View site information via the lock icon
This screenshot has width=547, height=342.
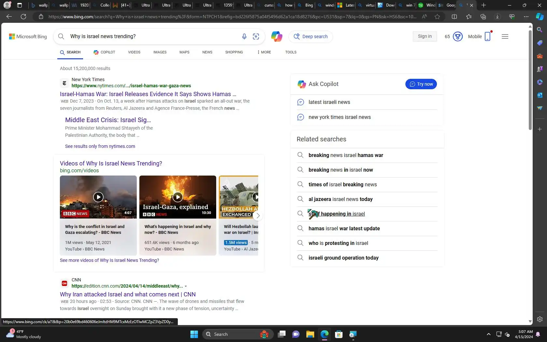point(41,17)
